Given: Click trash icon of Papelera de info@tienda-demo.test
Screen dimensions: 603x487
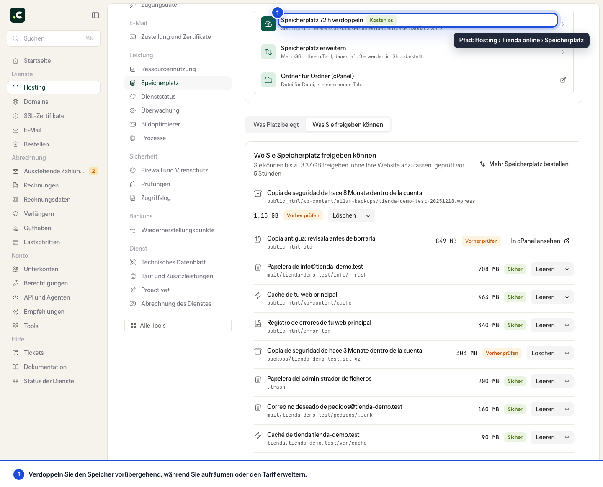Looking at the screenshot, I should [x=258, y=267].
